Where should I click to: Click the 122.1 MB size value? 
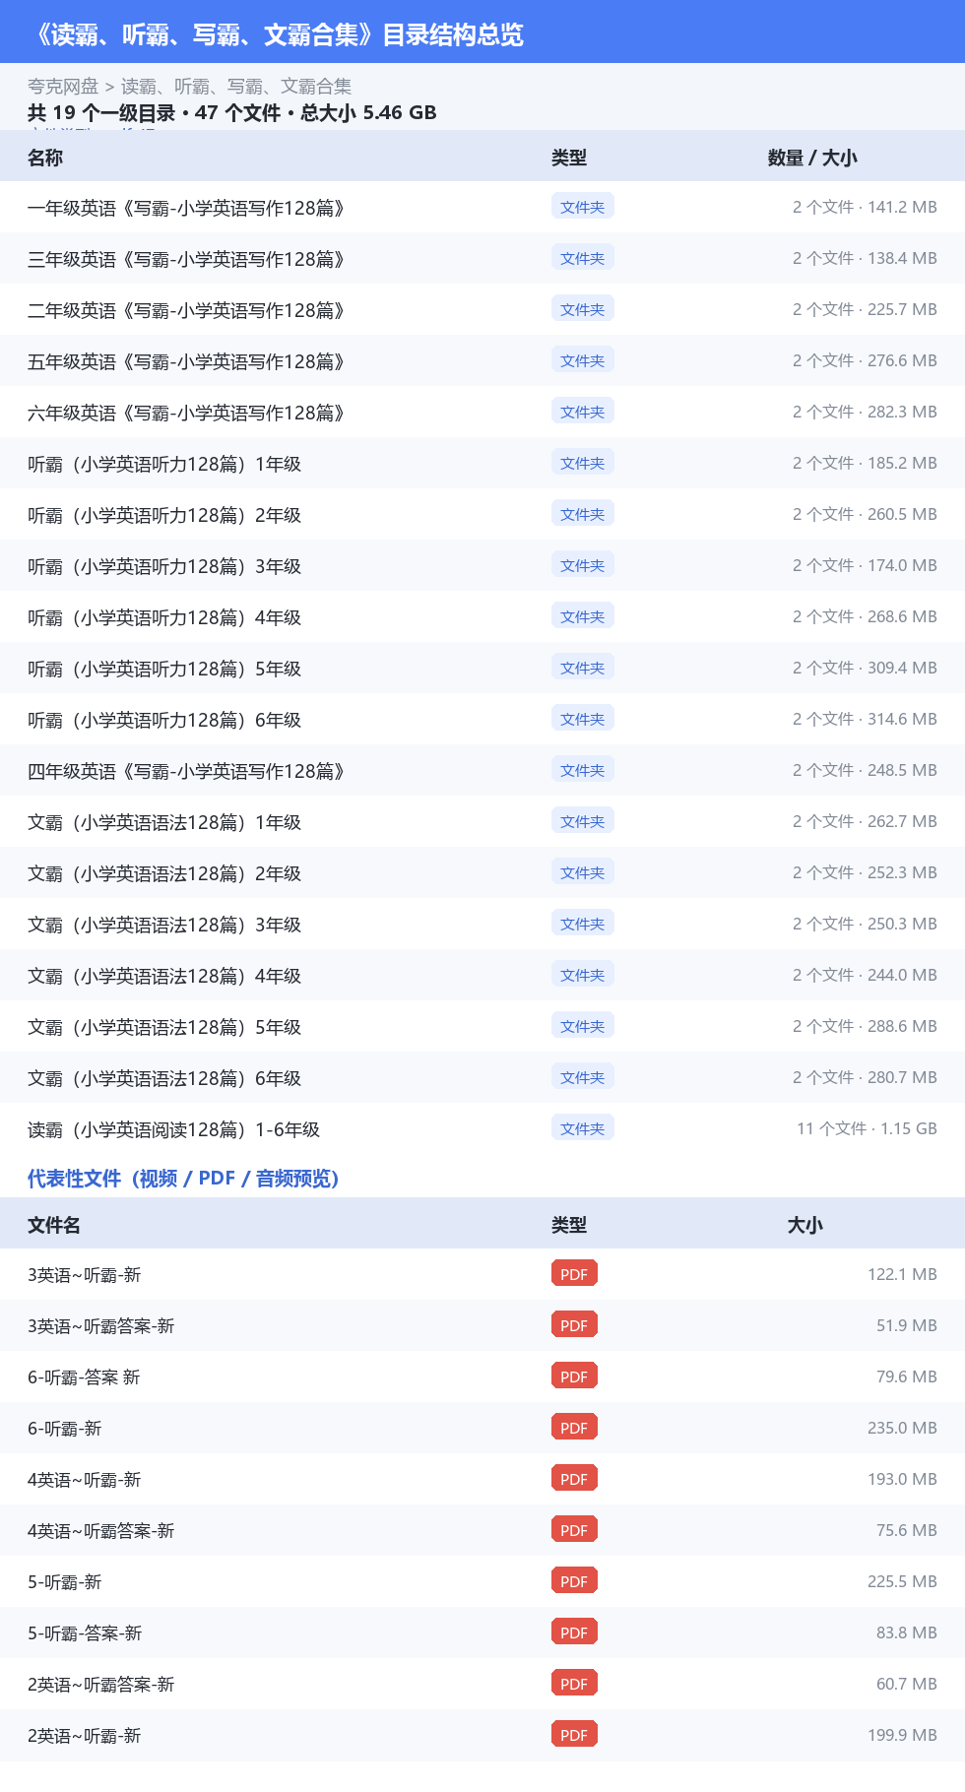(902, 1274)
